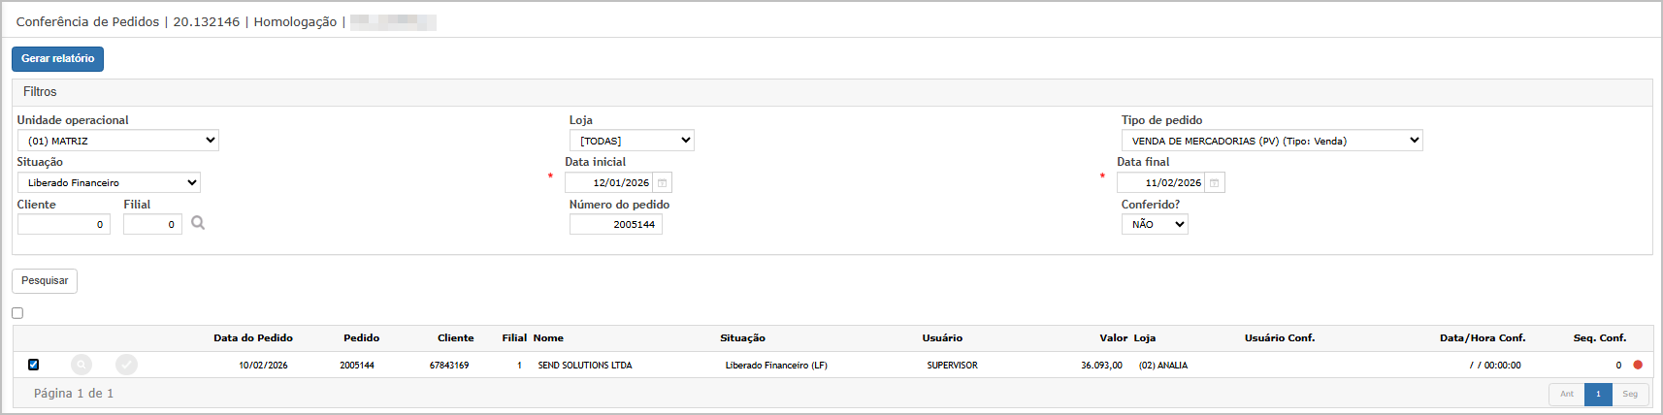
Task: Focus the Número do pedido field
Action: (616, 225)
